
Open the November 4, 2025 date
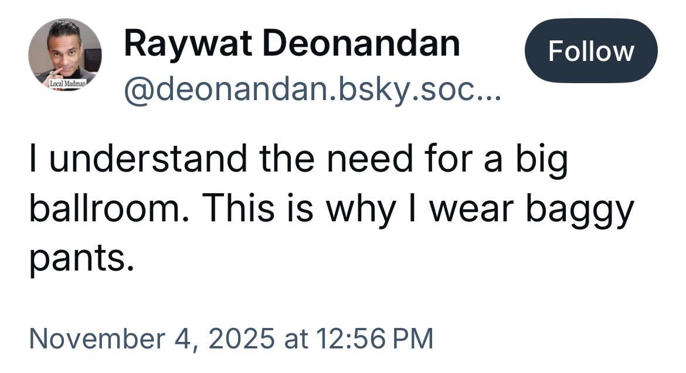(151, 338)
